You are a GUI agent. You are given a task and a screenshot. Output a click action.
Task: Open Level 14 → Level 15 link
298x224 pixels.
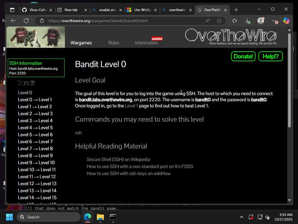pos(37,198)
